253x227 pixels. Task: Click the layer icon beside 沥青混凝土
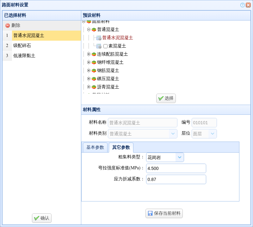[94, 87]
